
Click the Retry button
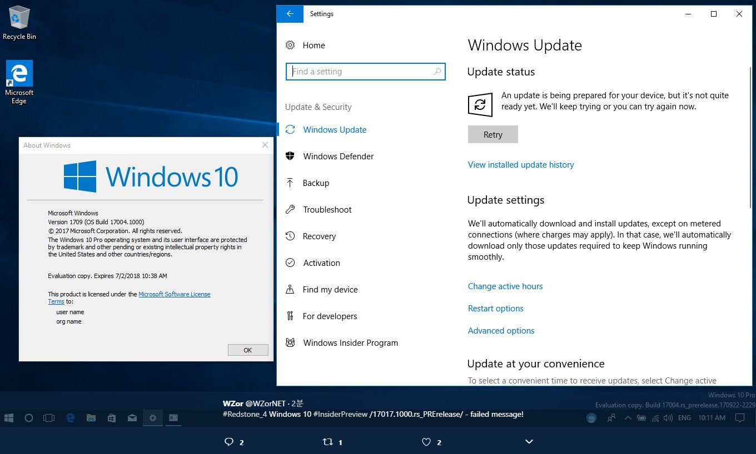click(493, 134)
